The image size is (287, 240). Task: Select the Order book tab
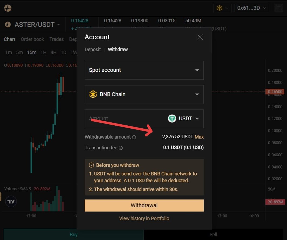click(x=32, y=39)
